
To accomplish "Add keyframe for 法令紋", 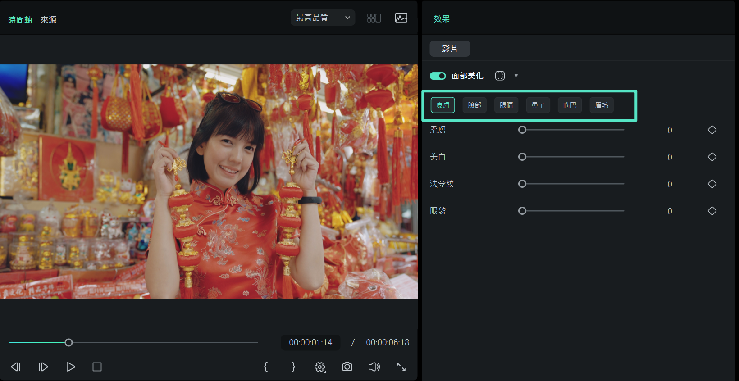I will [x=712, y=184].
